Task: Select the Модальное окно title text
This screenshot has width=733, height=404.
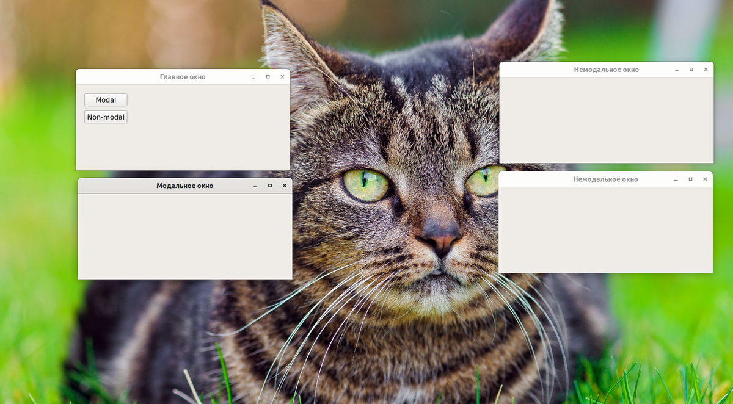Action: coord(185,186)
